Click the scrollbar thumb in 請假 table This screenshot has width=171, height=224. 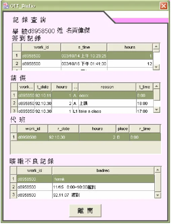click(157, 95)
